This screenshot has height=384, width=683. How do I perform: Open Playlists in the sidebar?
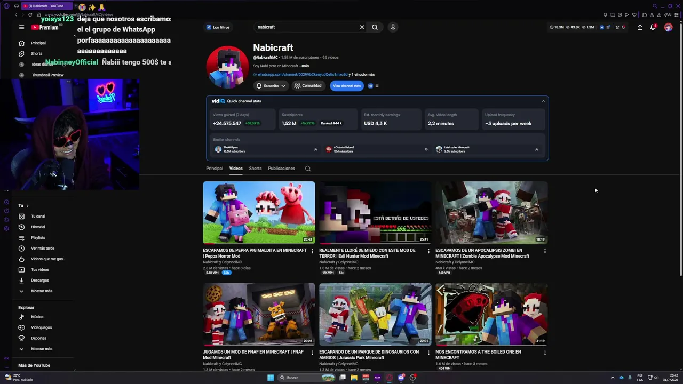pyautogui.click(x=38, y=237)
